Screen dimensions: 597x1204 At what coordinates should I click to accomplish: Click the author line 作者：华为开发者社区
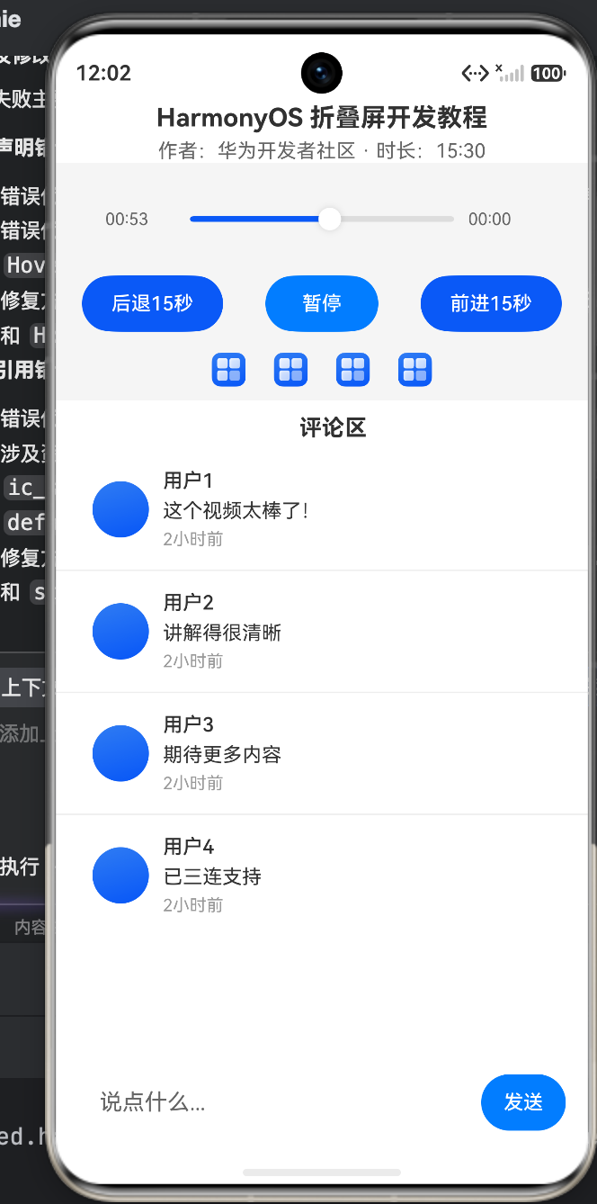257,150
